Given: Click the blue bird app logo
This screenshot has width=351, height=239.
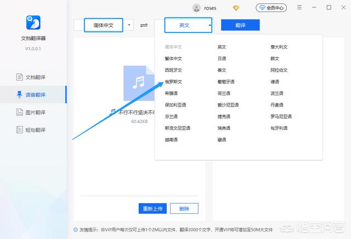Looking at the screenshot, I should click(33, 23).
